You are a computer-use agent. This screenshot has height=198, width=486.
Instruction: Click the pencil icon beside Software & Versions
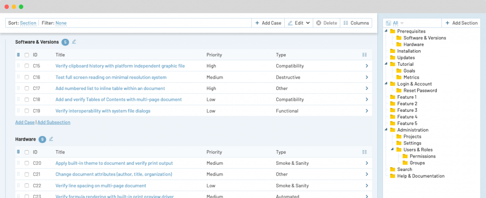pyautogui.click(x=74, y=42)
